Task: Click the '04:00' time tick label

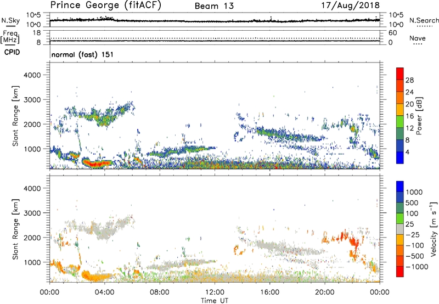Action: coord(104,292)
